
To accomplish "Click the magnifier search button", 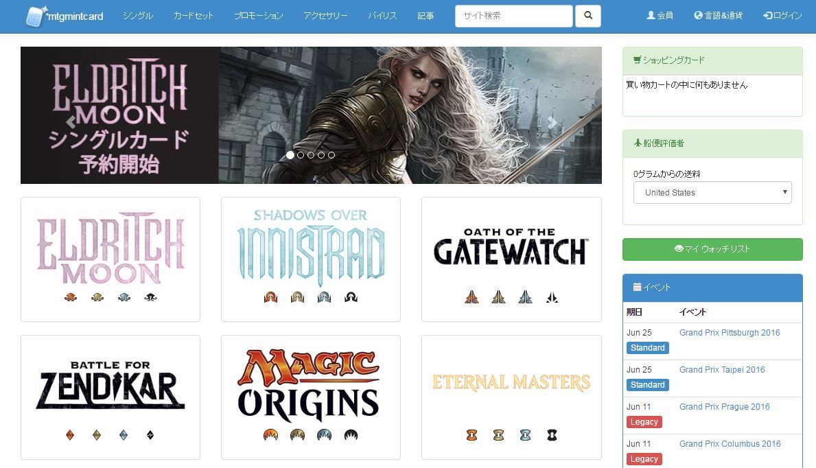I will point(588,16).
